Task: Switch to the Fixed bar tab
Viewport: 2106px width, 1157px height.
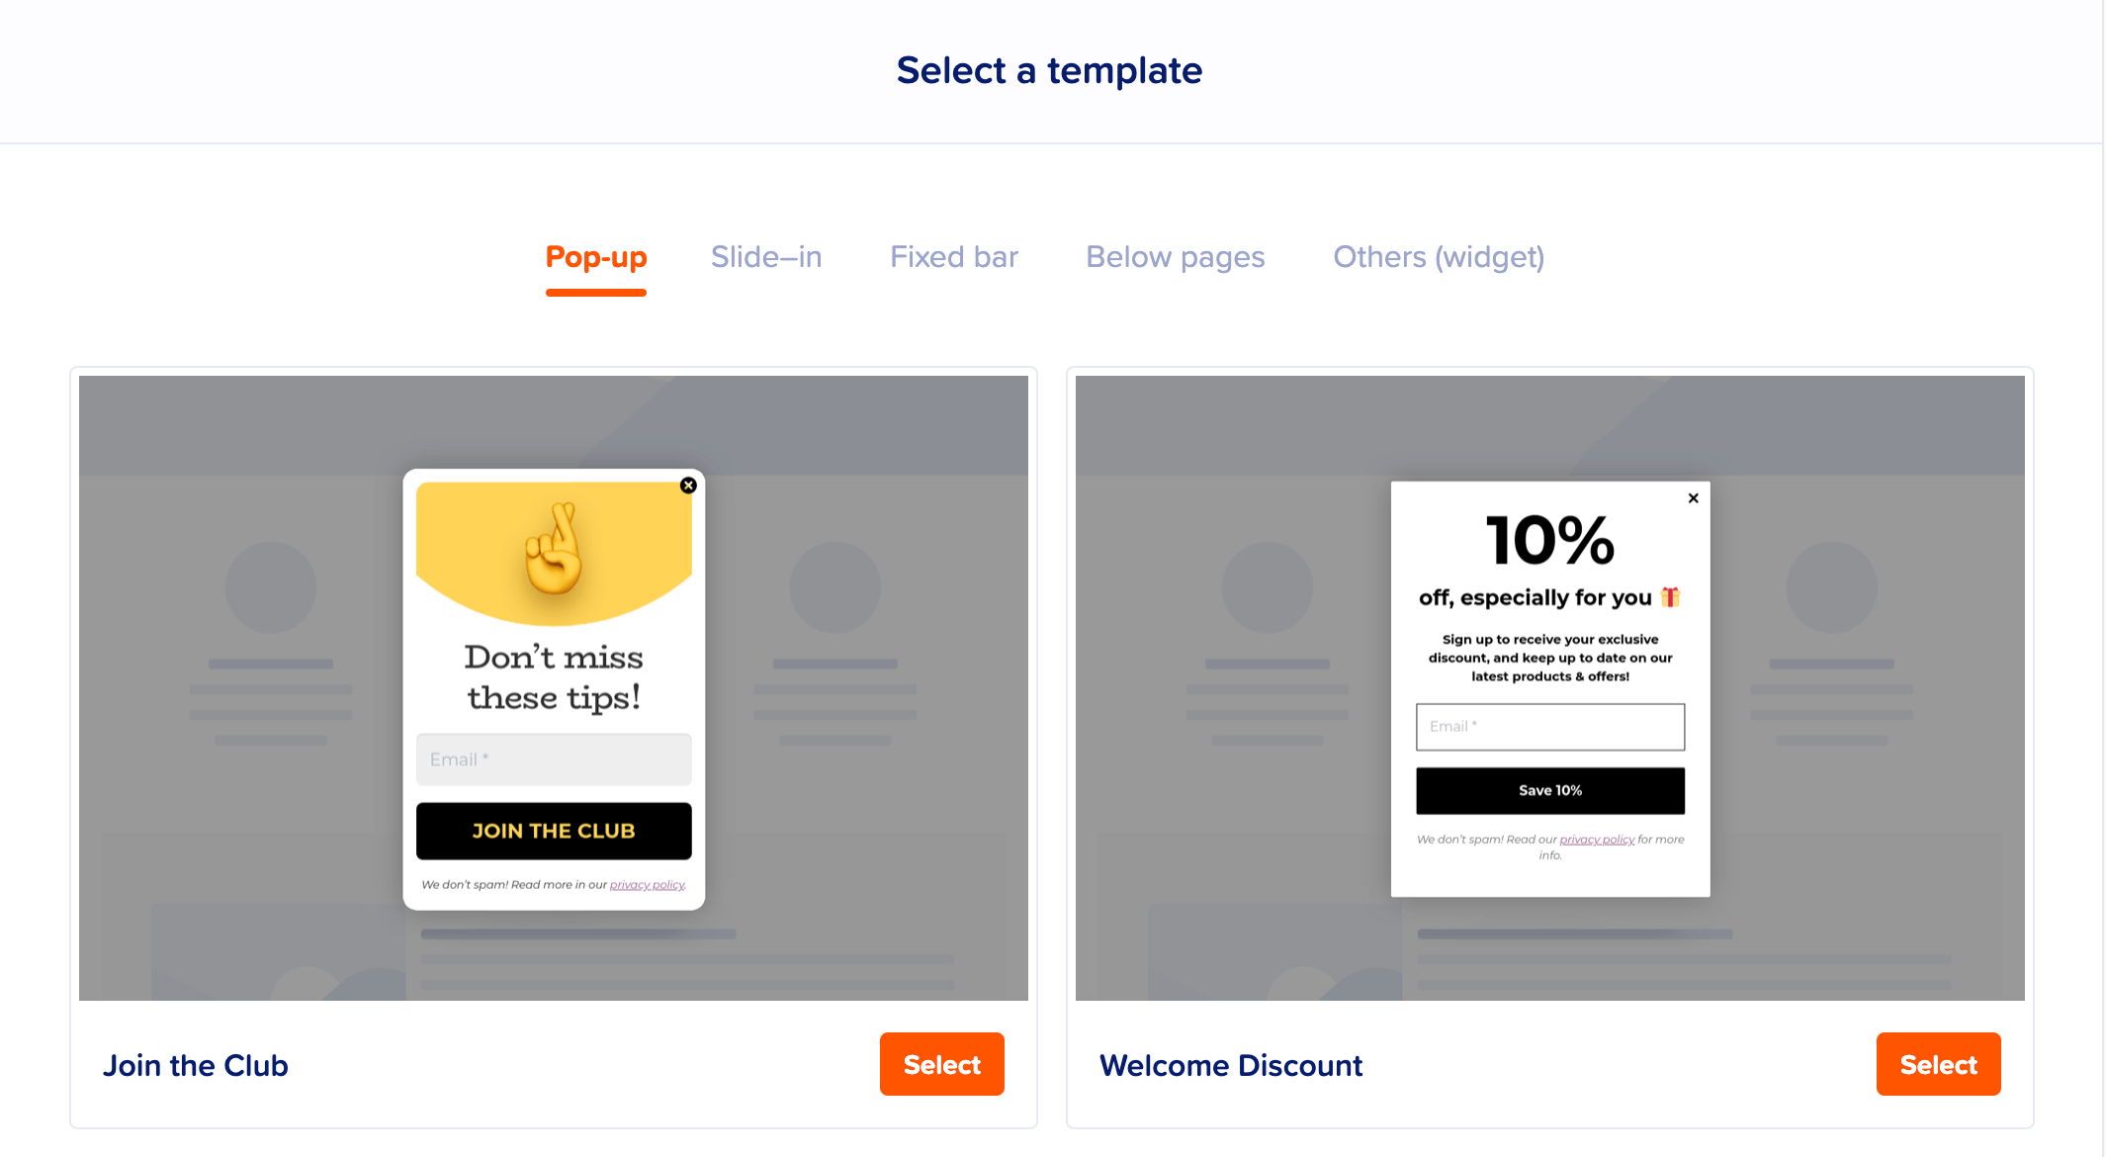Action: (x=952, y=256)
